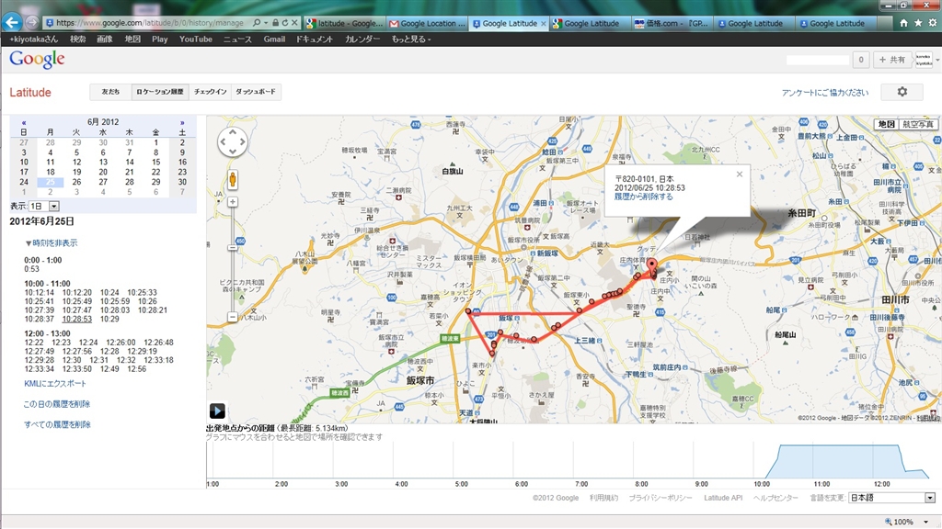Click the refresh icon in address bar
This screenshot has height=529, width=942.
point(284,23)
